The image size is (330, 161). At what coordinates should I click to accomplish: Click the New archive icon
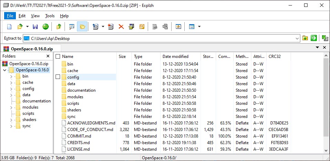9,27
